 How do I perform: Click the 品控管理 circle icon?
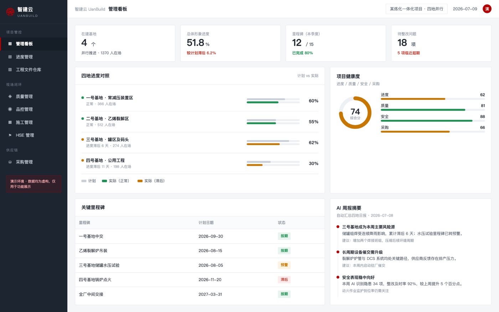pos(10,109)
